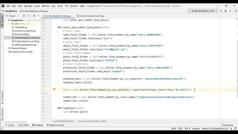The height and width of the screenshot is (134, 238).
Task: Open the View menu
Action: pyautogui.click(x=20, y=6)
